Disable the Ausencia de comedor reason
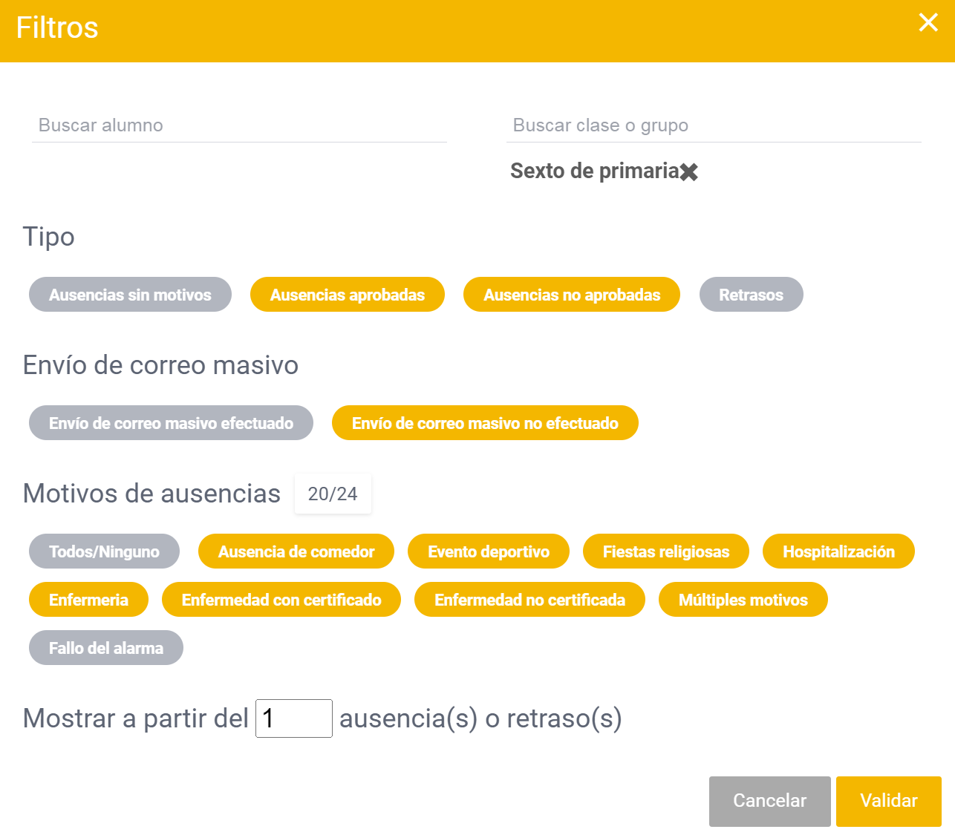The height and width of the screenshot is (835, 955). [296, 551]
